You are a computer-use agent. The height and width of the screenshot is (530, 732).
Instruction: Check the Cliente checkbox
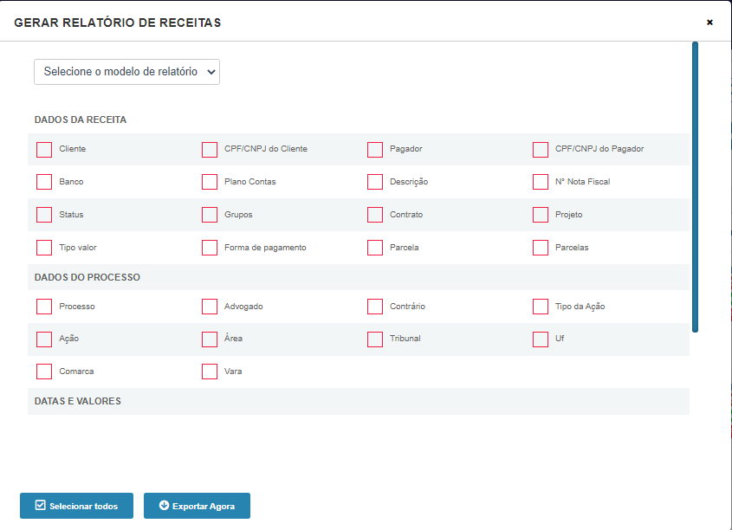44,150
